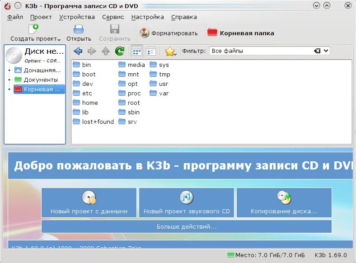
Task: Click K3b 1.69.0 version in status bar
Action: [x=331, y=255]
